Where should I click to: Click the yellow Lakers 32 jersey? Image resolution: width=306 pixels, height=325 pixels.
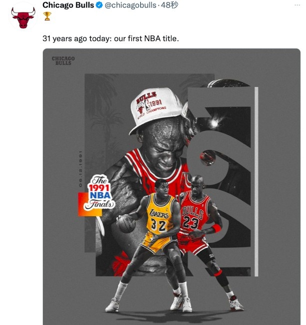[160, 214]
